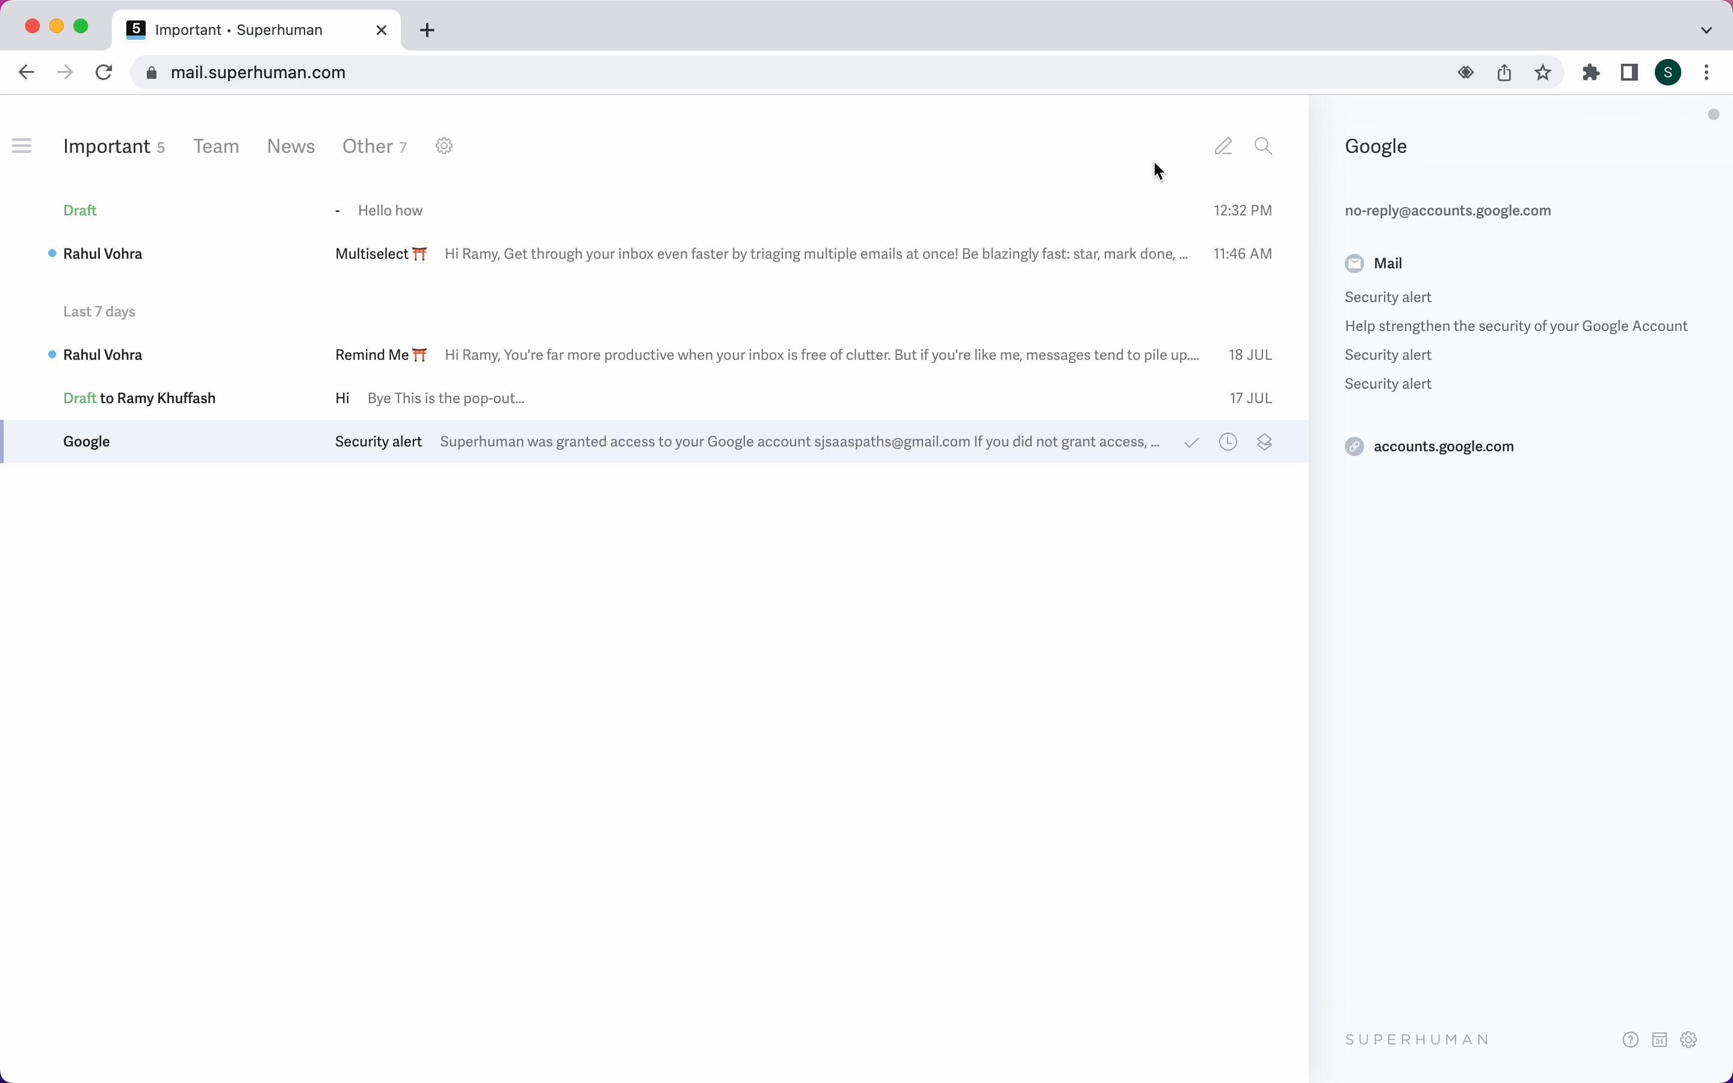Image resolution: width=1733 pixels, height=1083 pixels.
Task: Click the compose pencil icon
Action: [x=1223, y=146]
